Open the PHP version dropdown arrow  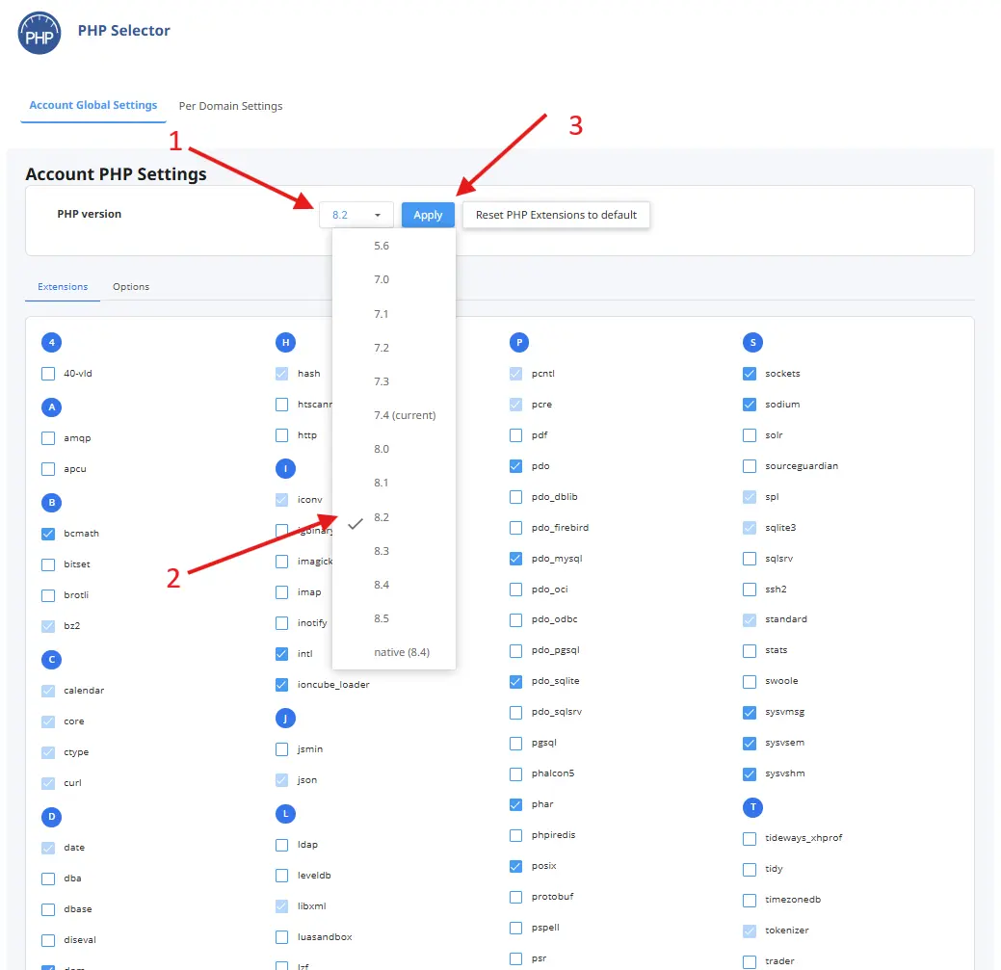pos(378,215)
